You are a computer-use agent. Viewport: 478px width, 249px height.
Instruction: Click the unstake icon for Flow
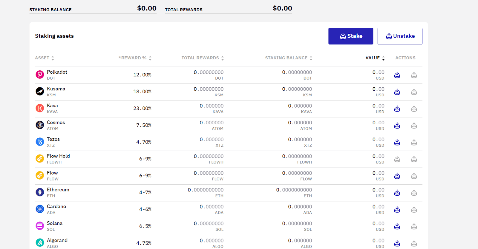pyautogui.click(x=414, y=176)
